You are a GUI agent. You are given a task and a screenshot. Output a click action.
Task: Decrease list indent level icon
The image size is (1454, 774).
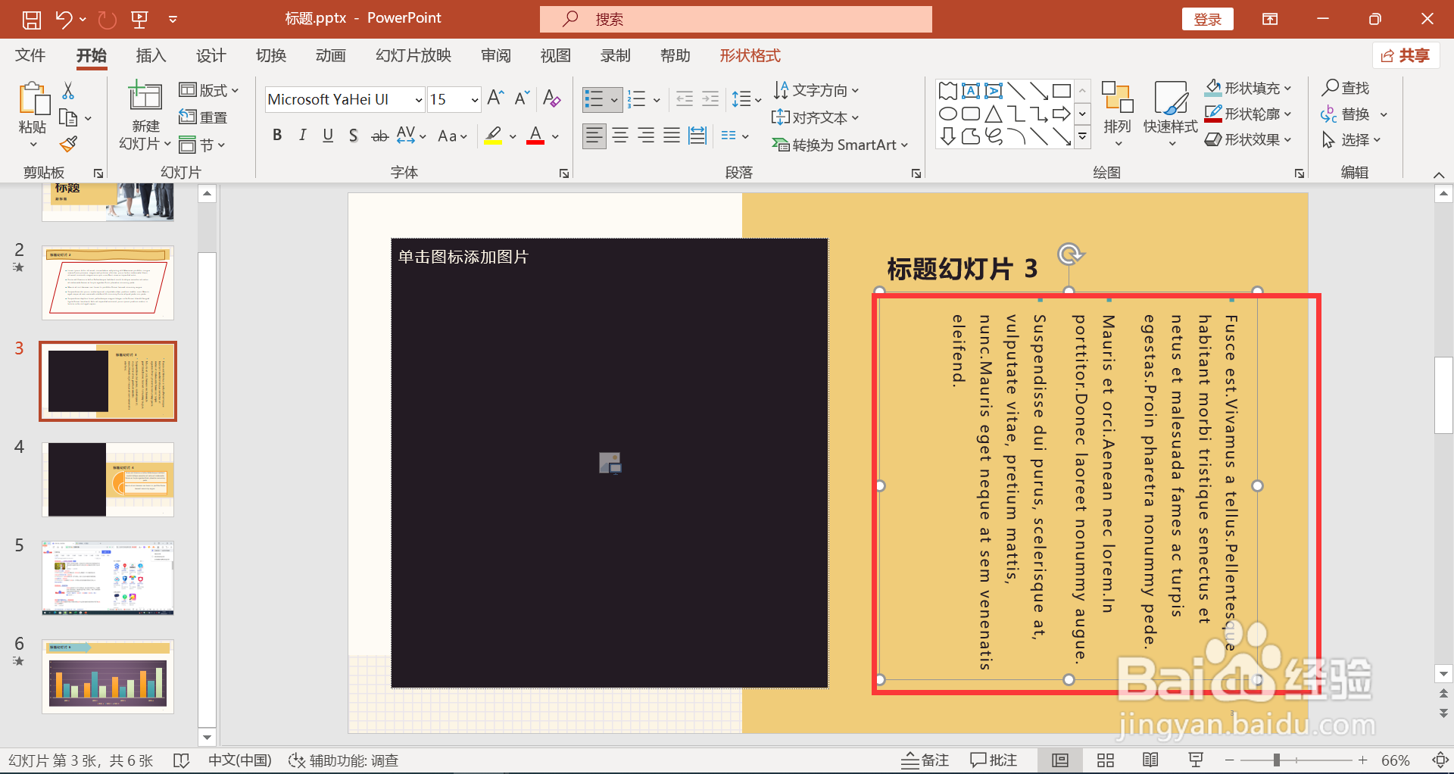(684, 98)
